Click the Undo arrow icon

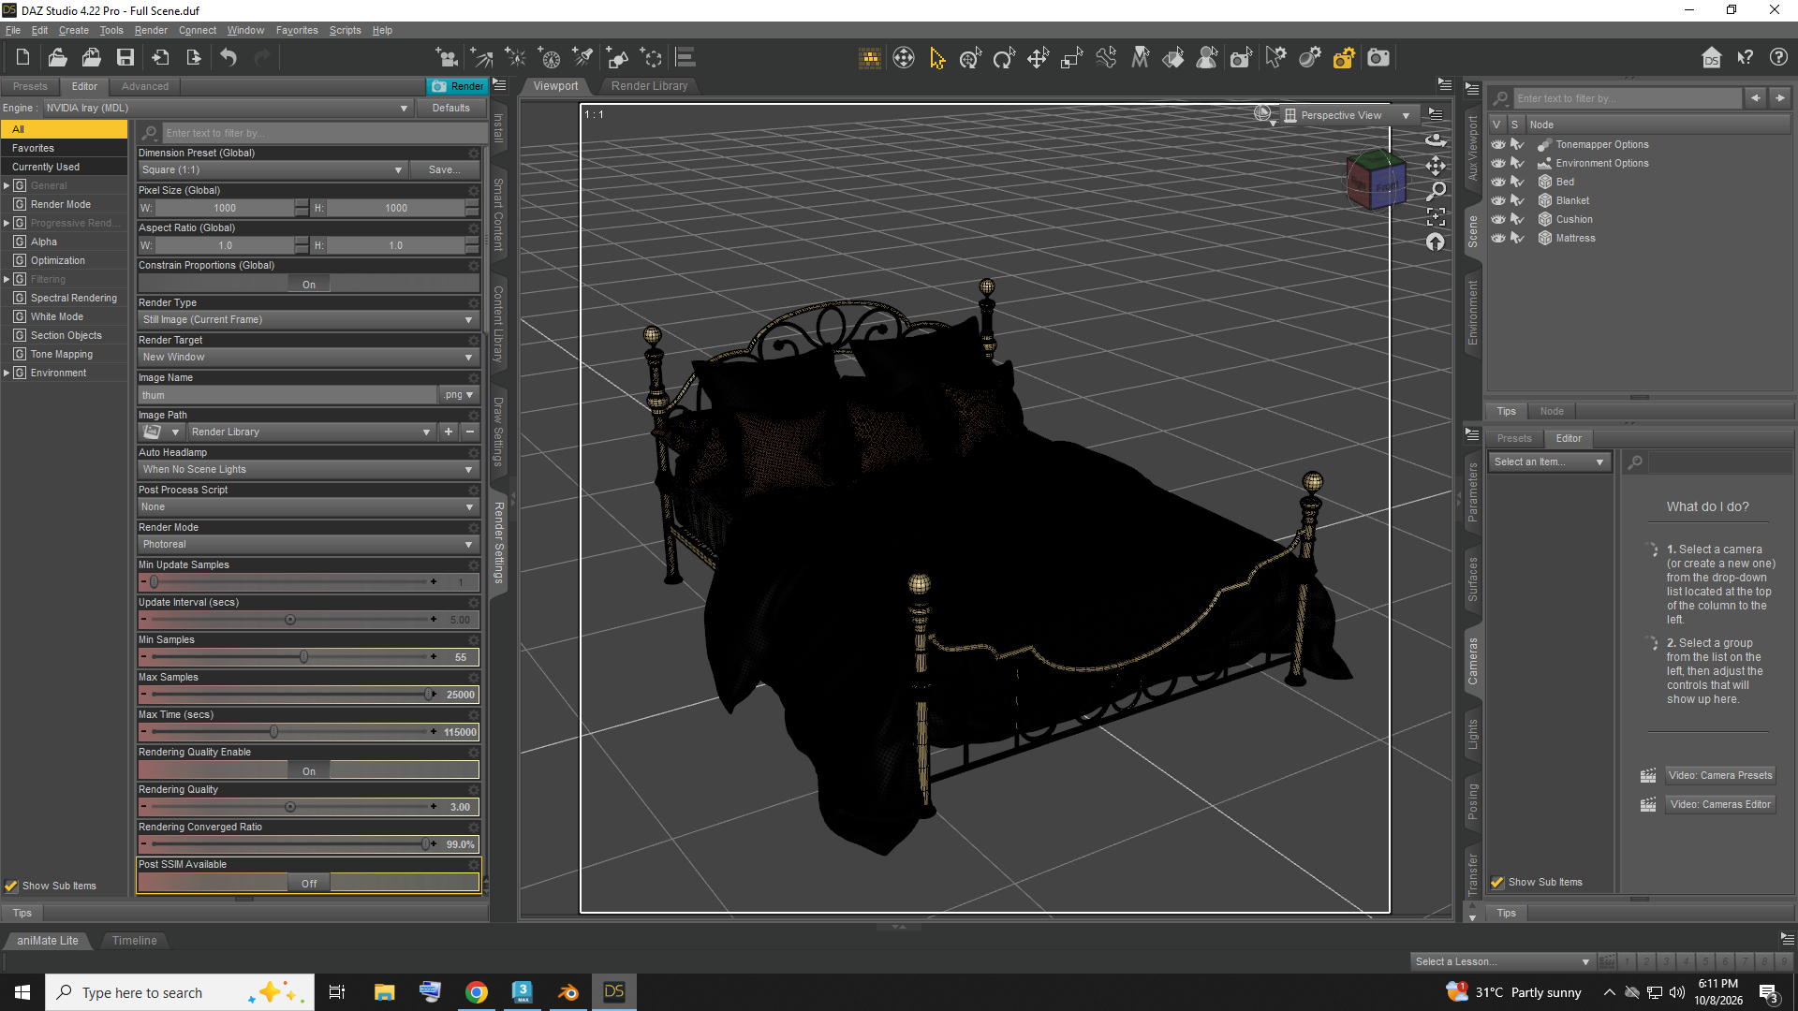[228, 58]
